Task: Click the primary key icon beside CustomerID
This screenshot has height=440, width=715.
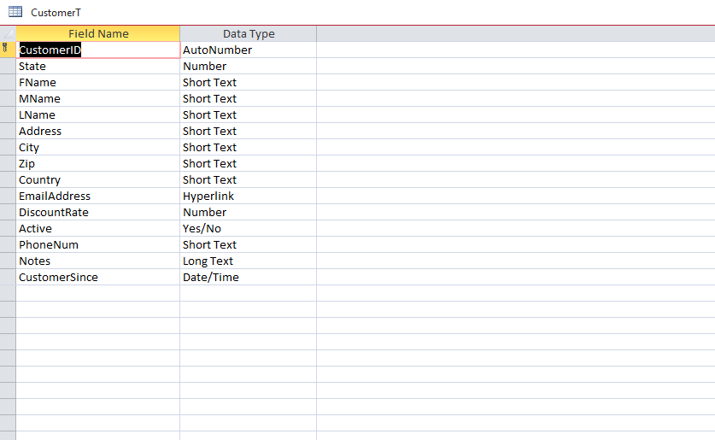Action: (x=5, y=48)
